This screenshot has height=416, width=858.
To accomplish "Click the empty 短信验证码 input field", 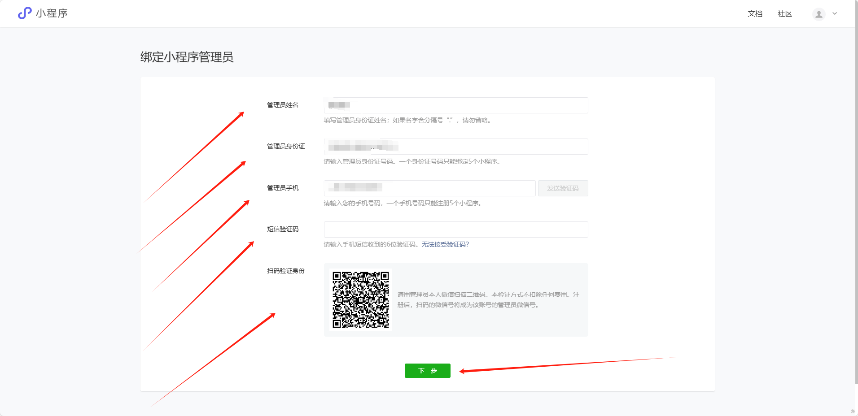I will [x=455, y=230].
